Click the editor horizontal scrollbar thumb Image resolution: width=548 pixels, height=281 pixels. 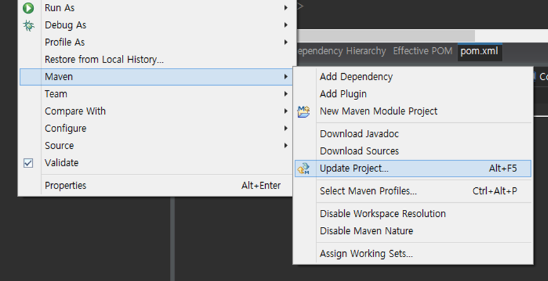click(386, 35)
